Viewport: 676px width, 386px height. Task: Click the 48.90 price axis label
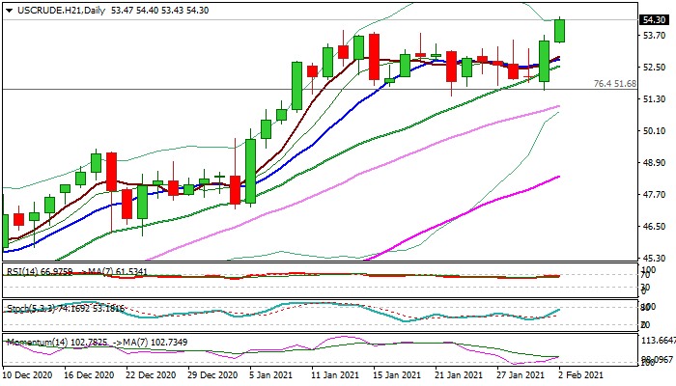pyautogui.click(x=654, y=163)
